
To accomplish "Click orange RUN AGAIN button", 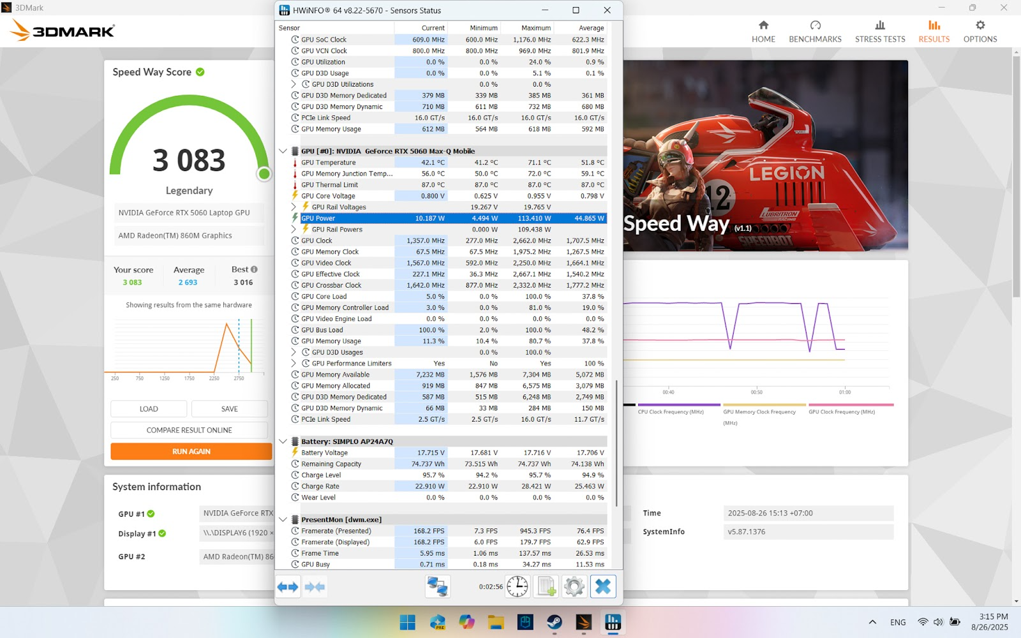I will click(191, 451).
